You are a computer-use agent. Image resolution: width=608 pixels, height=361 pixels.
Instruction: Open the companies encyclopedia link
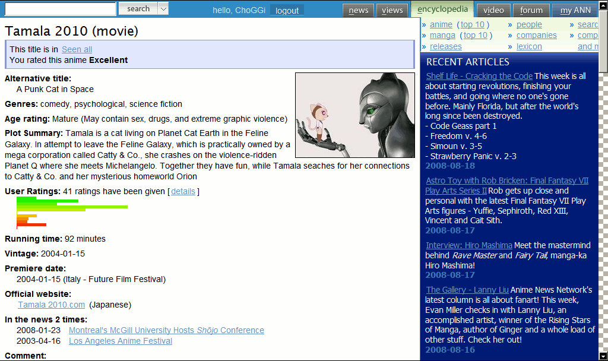click(536, 35)
